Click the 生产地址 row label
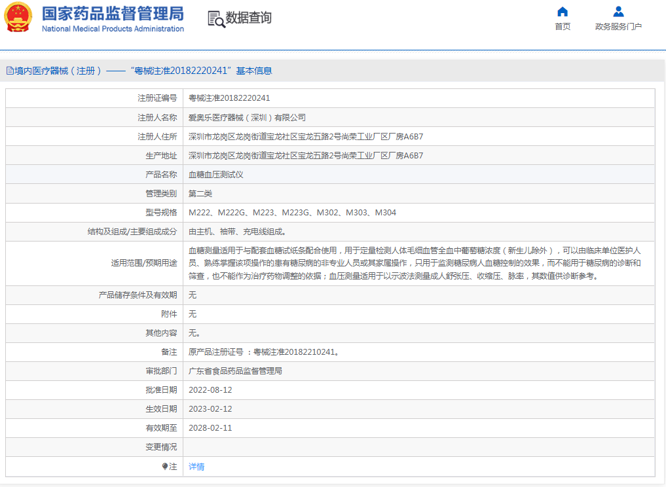 tap(161, 155)
